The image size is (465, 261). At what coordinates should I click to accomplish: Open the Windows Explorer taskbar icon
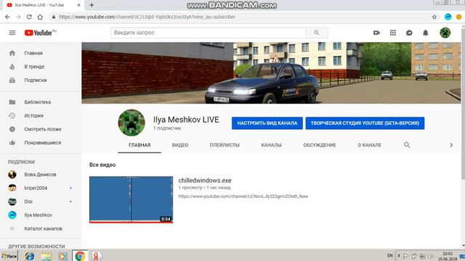pyautogui.click(x=46, y=256)
